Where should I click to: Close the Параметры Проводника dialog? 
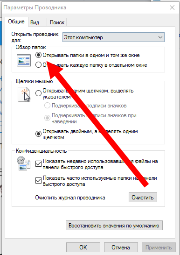click(172, 7)
